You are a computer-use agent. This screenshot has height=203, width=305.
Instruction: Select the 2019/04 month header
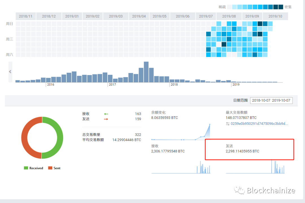[x=139, y=16]
